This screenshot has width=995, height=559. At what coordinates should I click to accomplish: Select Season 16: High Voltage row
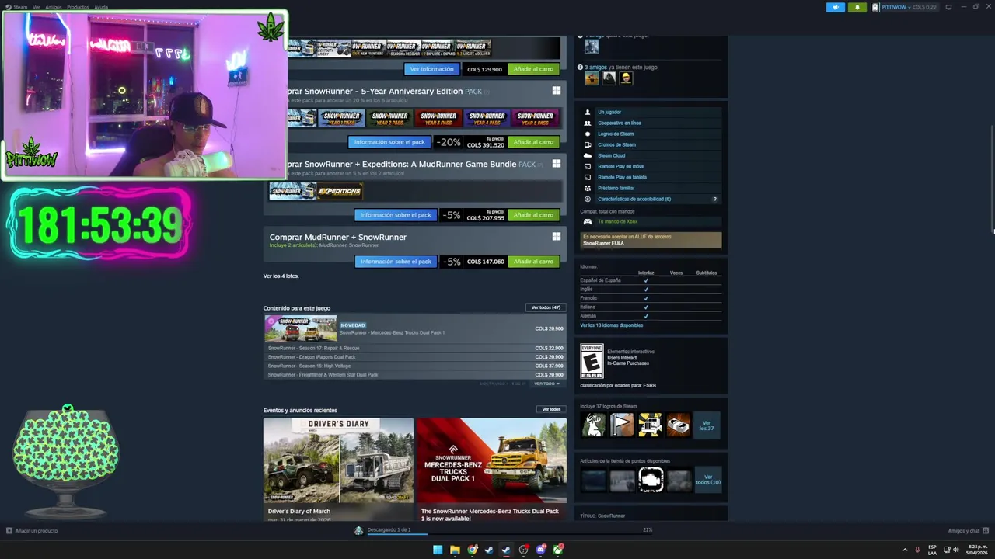tap(415, 366)
